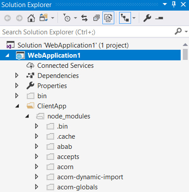Viewport: 189px width, 192px height.
Task: Open Connected Services
Action: point(65,66)
